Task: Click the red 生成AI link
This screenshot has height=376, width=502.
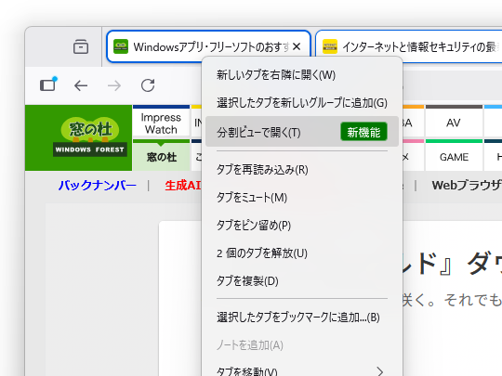Action: tap(183, 185)
